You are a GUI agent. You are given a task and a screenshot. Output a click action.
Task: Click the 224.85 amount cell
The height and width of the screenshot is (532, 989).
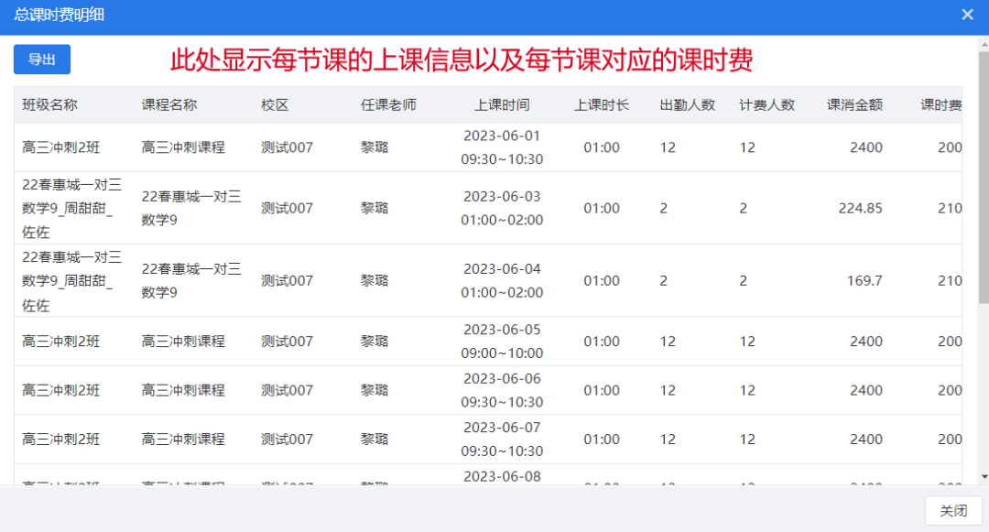pos(860,208)
